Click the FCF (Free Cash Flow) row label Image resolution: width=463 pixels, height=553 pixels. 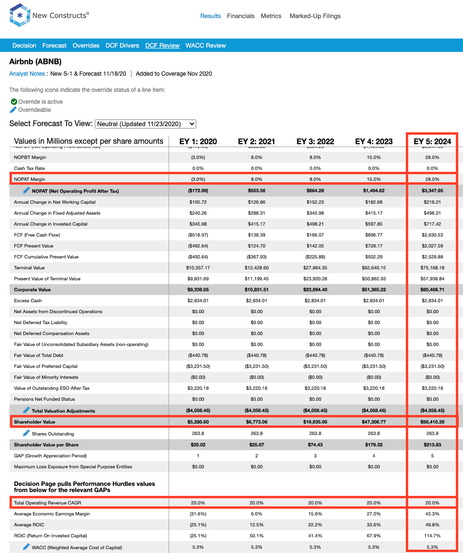coord(37,235)
